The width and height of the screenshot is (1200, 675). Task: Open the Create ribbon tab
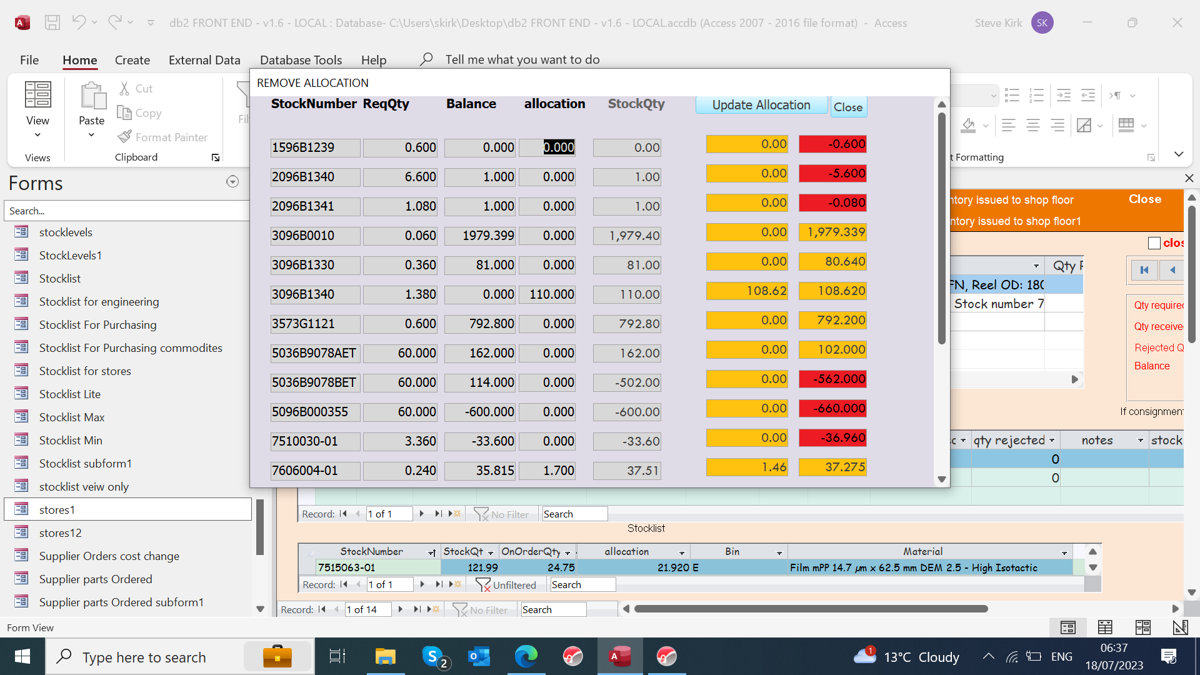pyautogui.click(x=132, y=60)
